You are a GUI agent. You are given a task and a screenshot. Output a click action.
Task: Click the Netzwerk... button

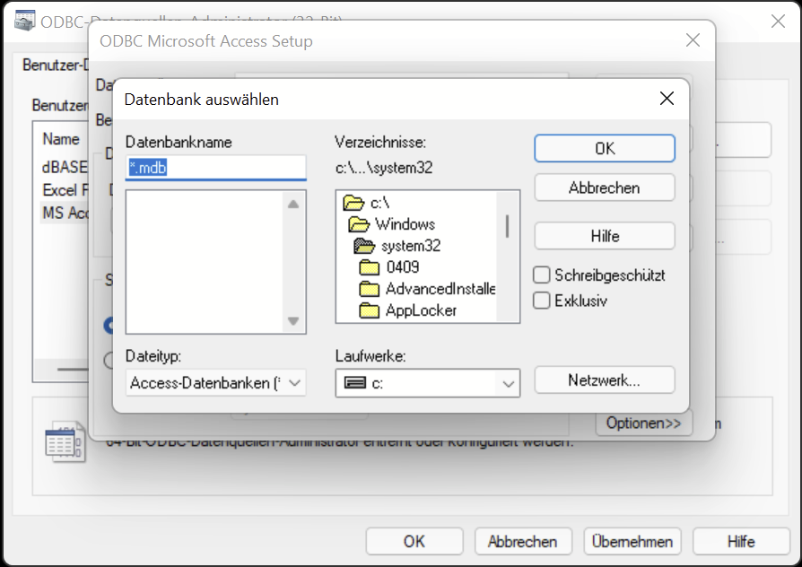tap(604, 379)
